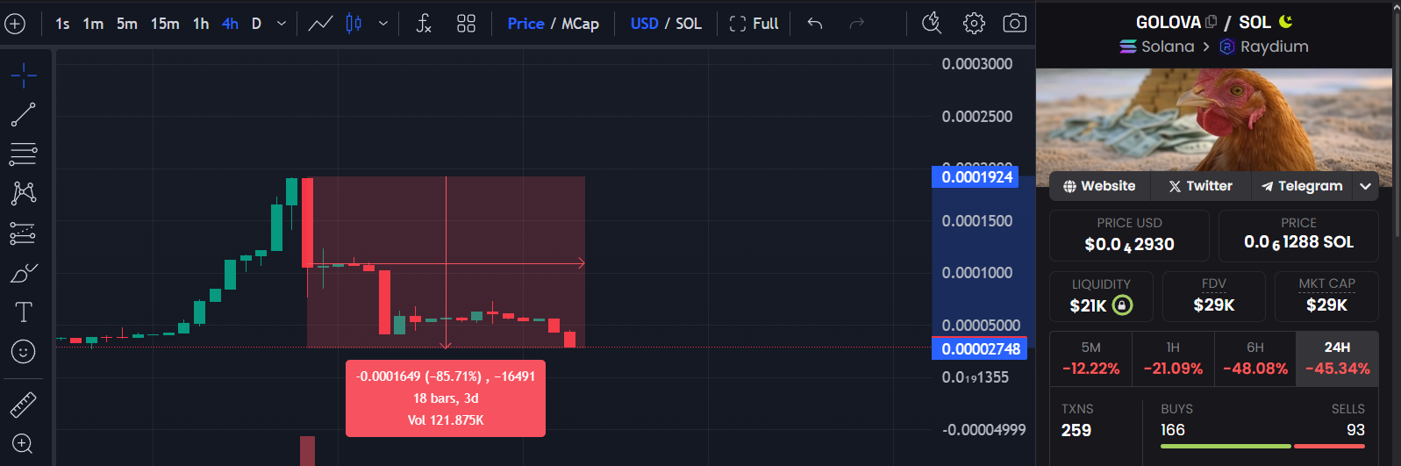Click the undo arrow in the chart toolbar
This screenshot has height=466, width=1401.
(x=815, y=24)
